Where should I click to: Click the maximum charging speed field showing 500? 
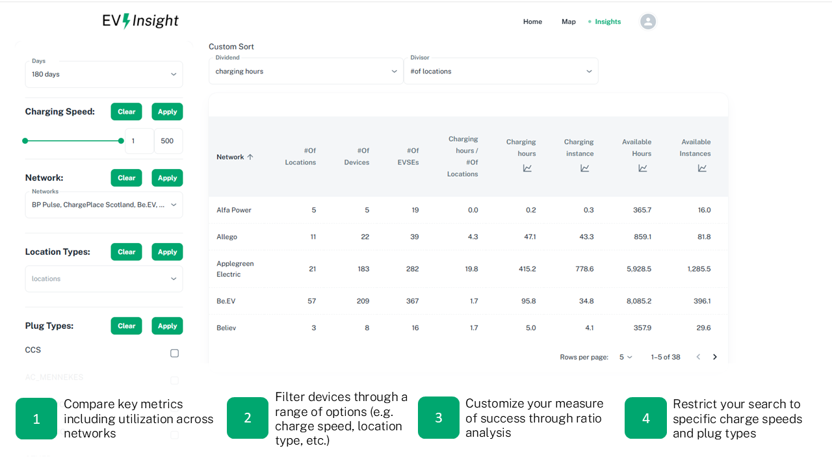[x=168, y=141]
